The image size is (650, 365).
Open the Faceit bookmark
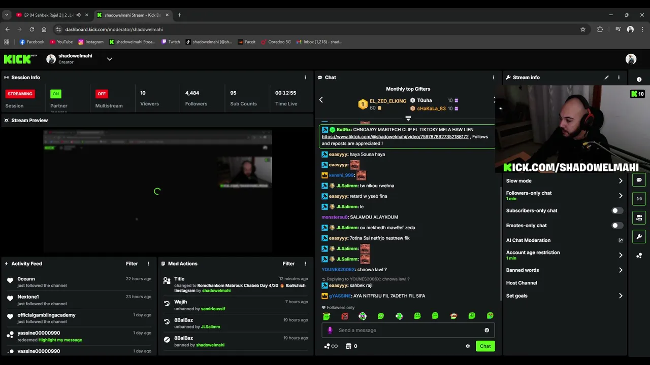[246, 42]
